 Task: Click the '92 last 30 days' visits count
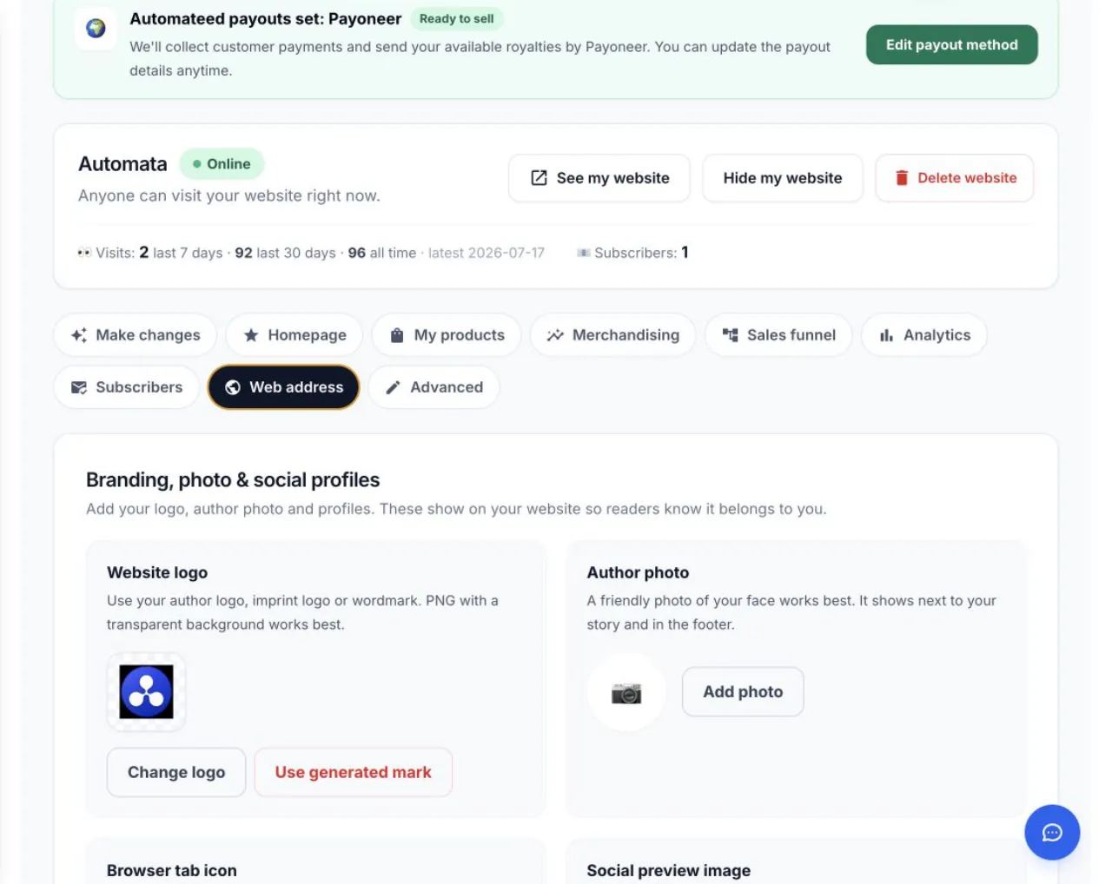[285, 253]
